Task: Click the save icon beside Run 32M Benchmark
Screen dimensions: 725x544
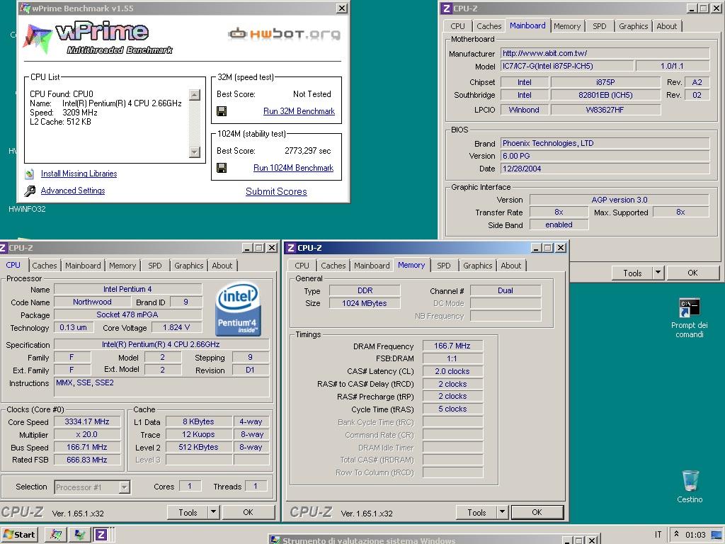Action: pyautogui.click(x=222, y=111)
